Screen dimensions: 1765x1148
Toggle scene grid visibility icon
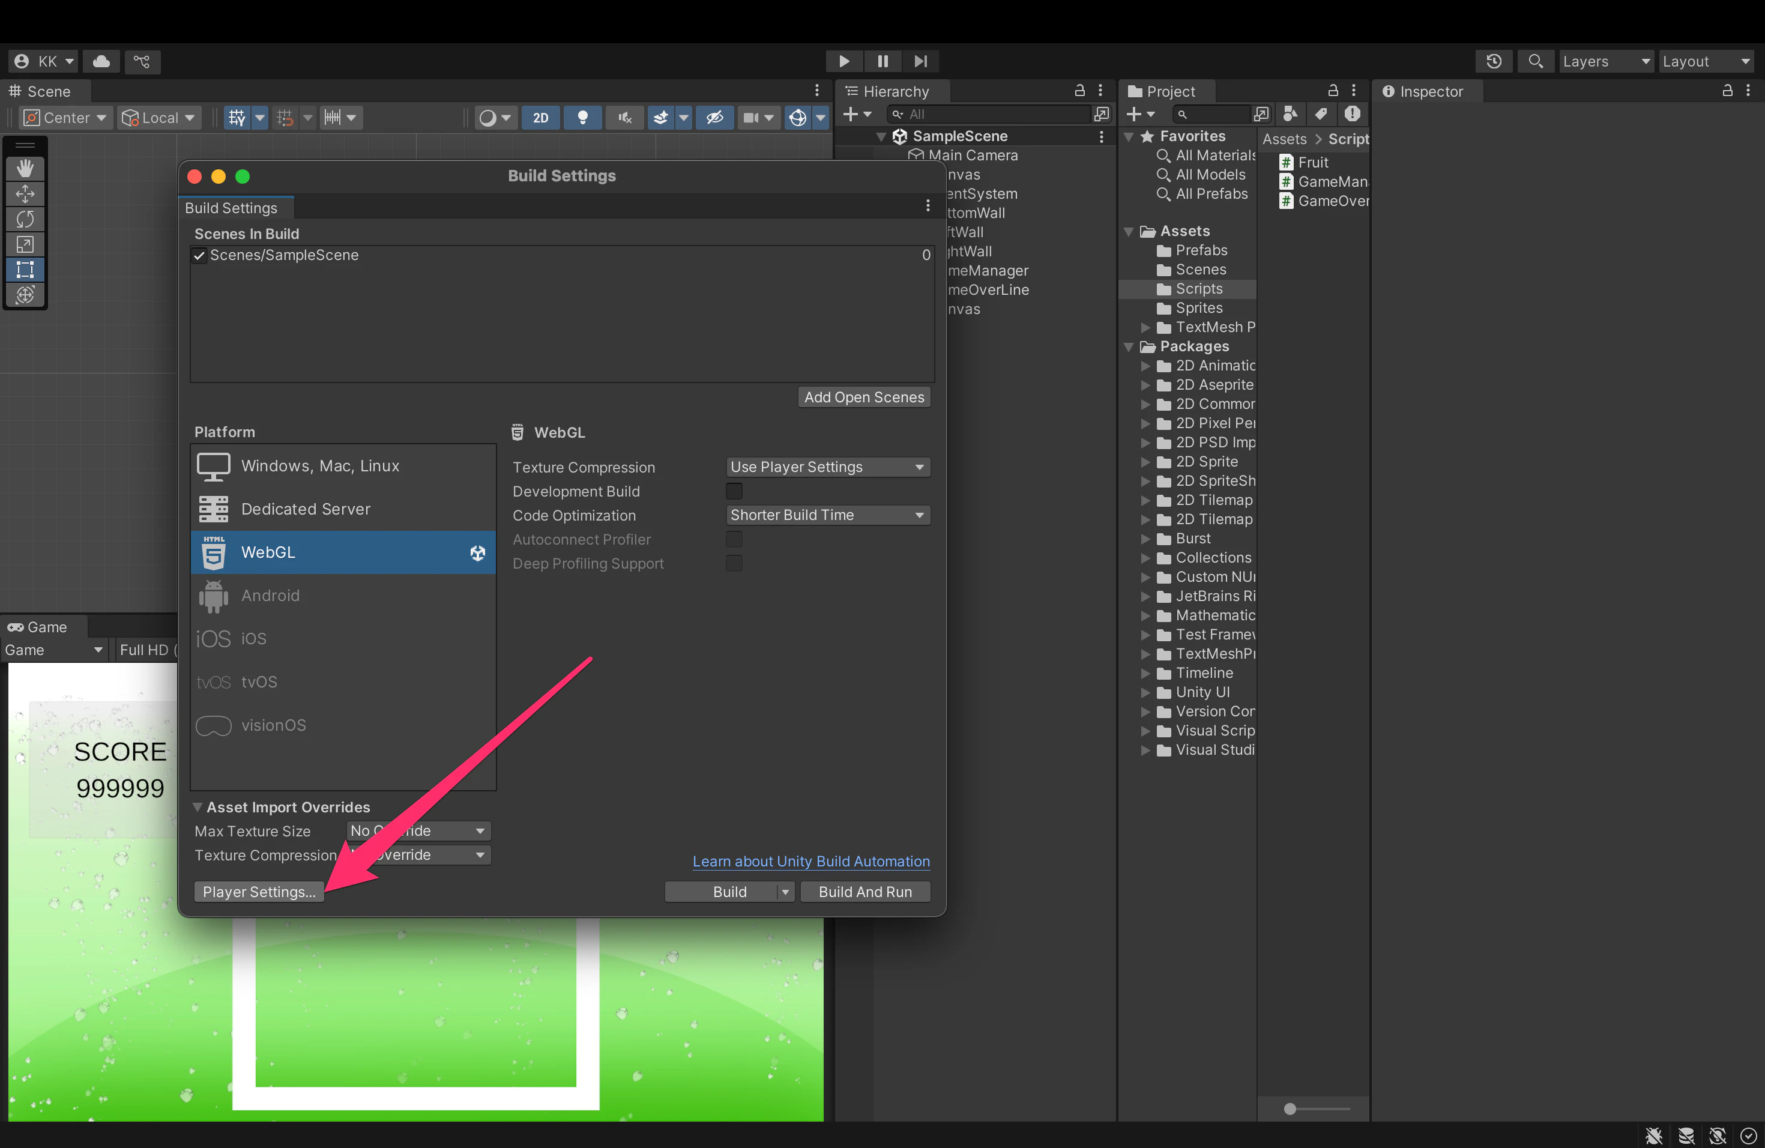[x=237, y=117]
